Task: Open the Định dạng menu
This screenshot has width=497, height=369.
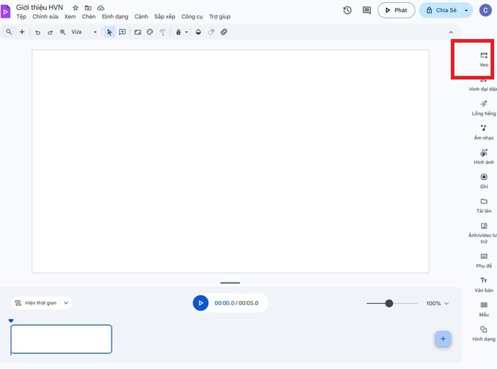Action: click(115, 16)
